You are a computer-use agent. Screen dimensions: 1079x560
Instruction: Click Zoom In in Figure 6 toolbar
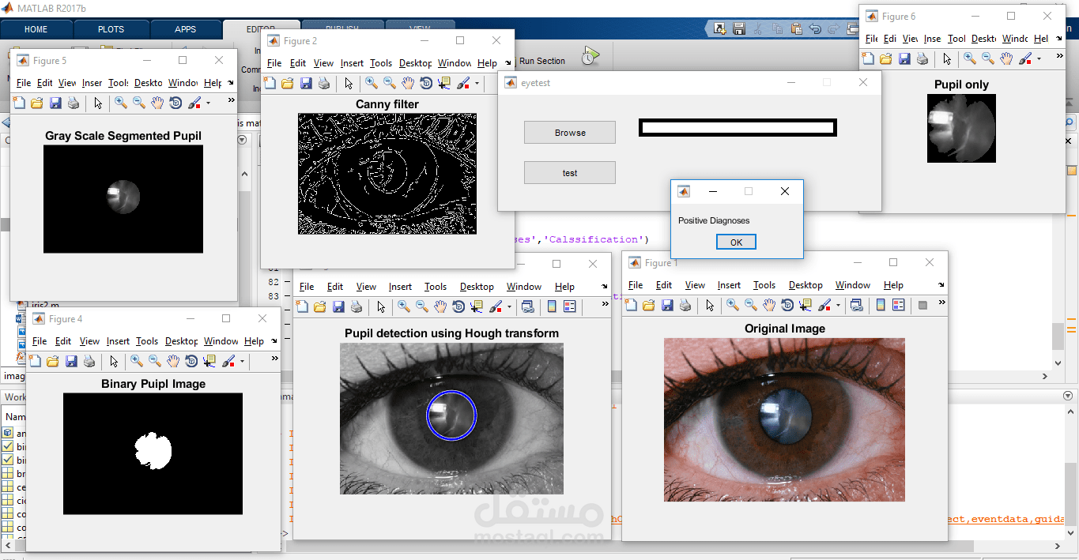pyautogui.click(x=970, y=58)
